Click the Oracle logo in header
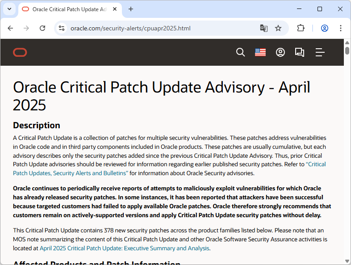Viewport: 351px width, 265px height. pos(20,52)
